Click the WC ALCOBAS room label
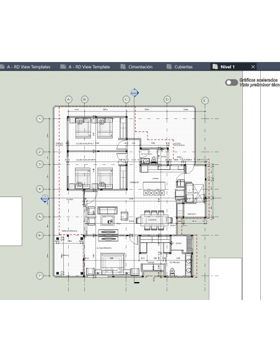The width and height of the screenshot is (280, 362). [x=146, y=154]
